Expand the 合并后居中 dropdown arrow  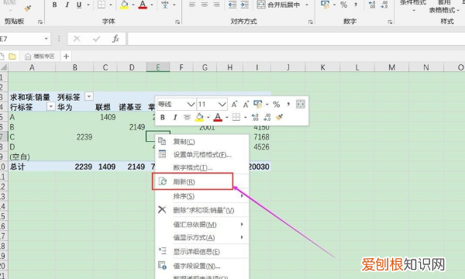coord(307,5)
